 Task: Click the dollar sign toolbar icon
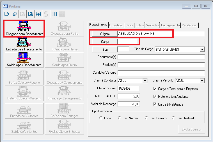pyautogui.click(x=46, y=14)
